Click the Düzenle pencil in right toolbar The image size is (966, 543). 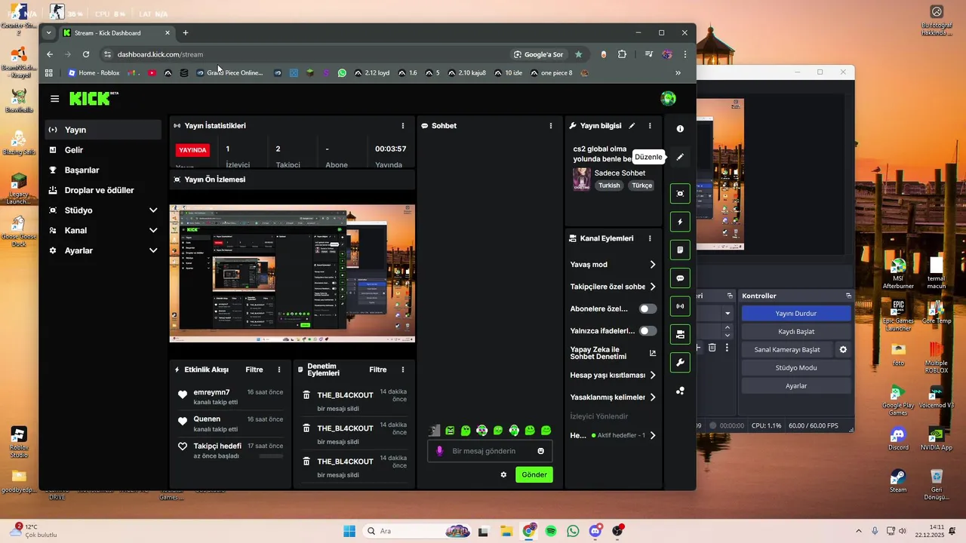(x=680, y=157)
